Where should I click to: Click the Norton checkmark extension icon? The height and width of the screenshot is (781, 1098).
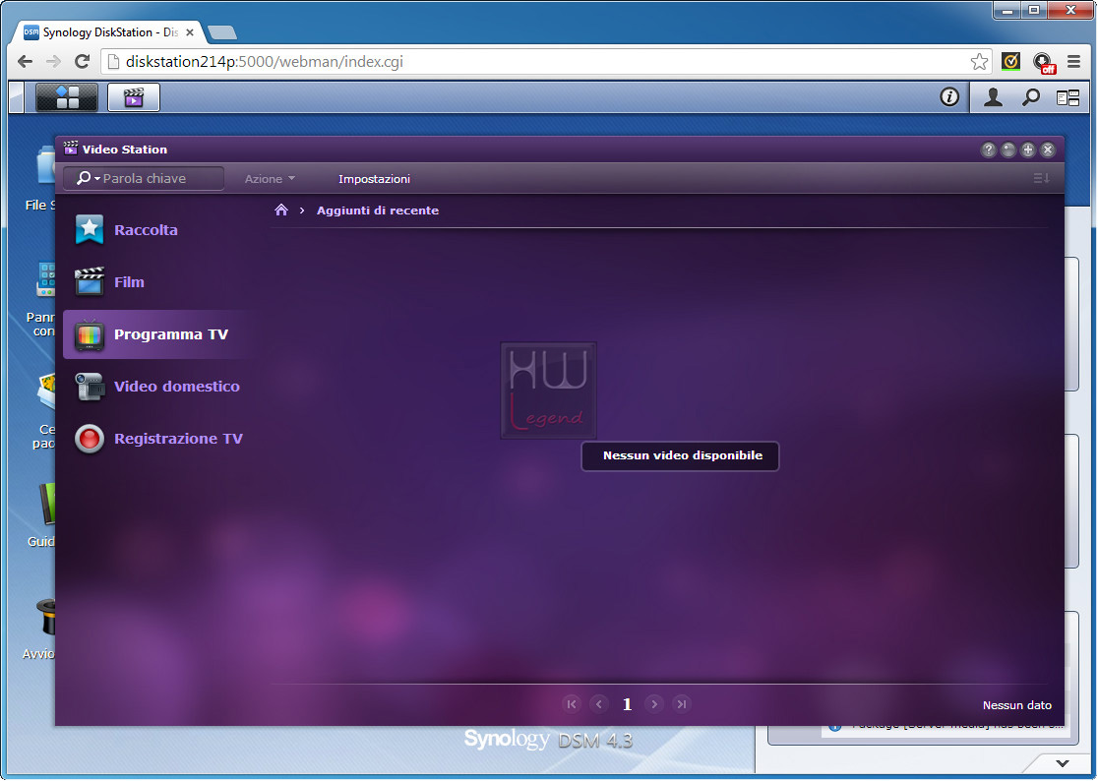(x=1010, y=62)
